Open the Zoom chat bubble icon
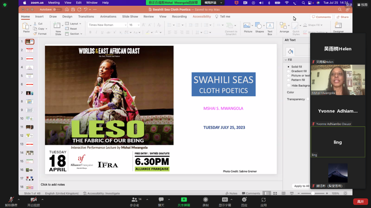This screenshot has height=208, width=371. [x=161, y=200]
